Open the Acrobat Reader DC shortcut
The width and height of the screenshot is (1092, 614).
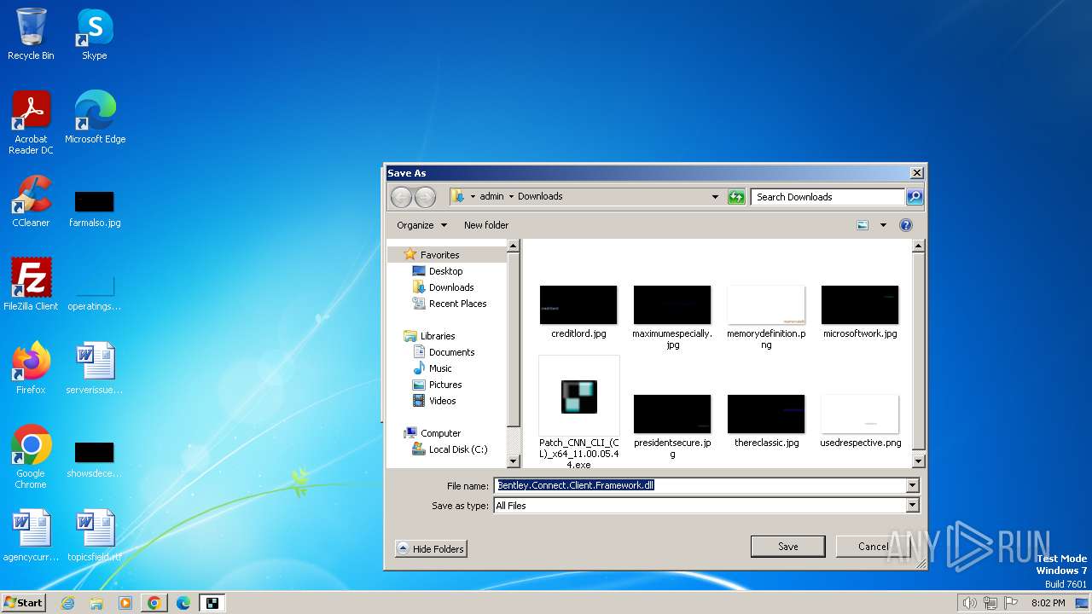[x=31, y=122]
